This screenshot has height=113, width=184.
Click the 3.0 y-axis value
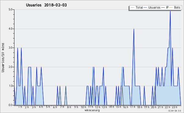10,48
